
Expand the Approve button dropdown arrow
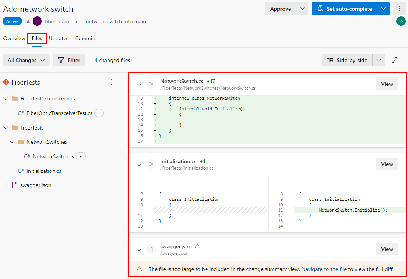pos(303,8)
